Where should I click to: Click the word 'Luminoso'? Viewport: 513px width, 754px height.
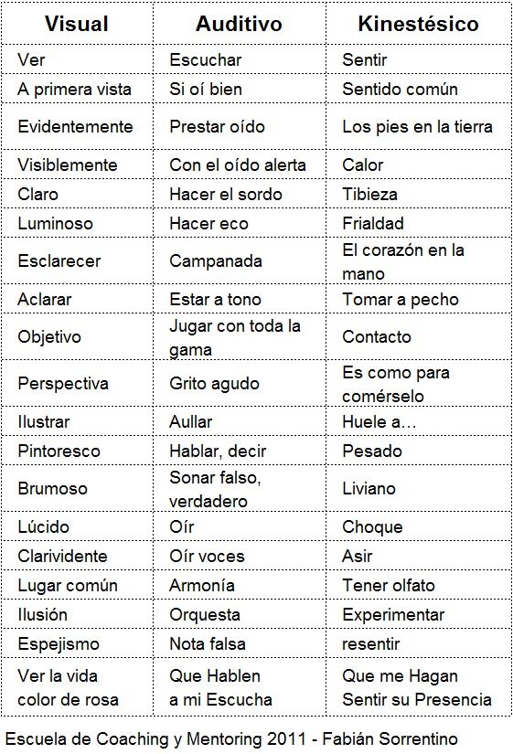56,223
